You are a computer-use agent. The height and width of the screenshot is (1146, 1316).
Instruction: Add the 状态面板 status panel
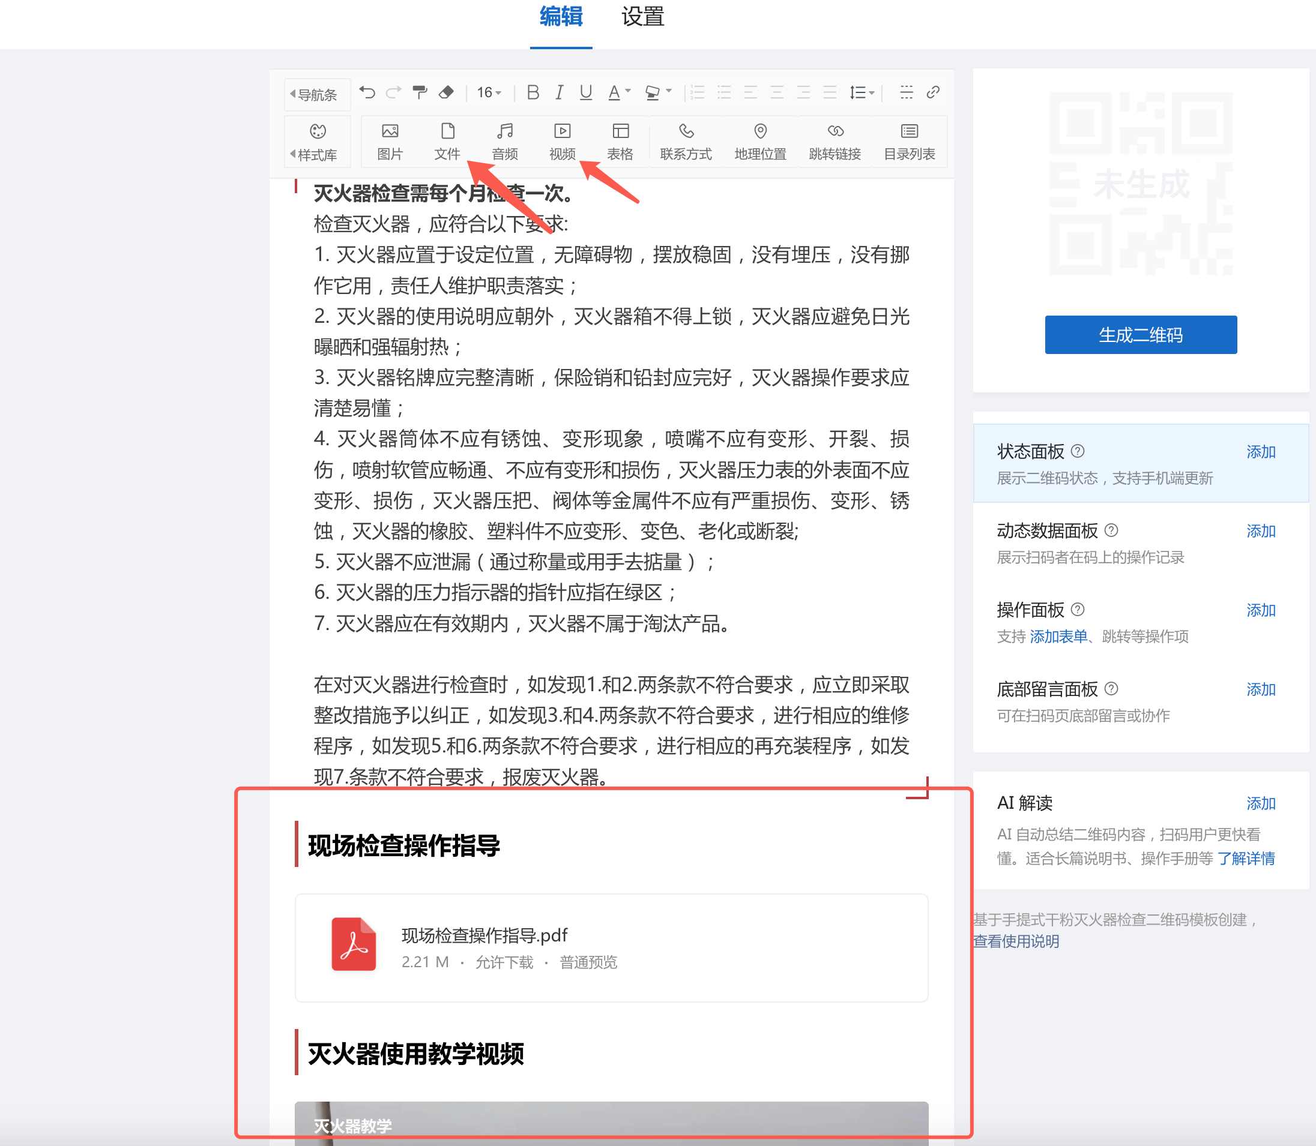[x=1260, y=452]
